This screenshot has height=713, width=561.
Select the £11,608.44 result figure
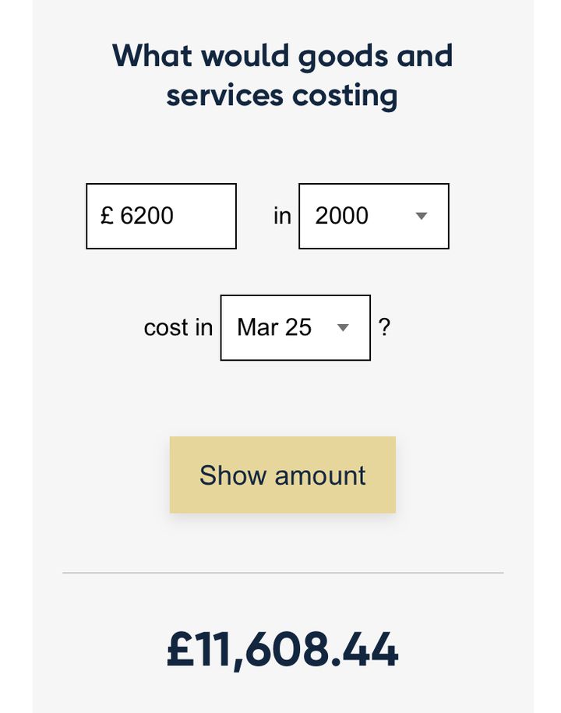click(x=282, y=650)
